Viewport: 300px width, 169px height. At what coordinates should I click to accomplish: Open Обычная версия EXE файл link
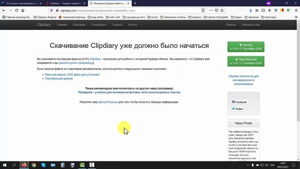coord(72,75)
